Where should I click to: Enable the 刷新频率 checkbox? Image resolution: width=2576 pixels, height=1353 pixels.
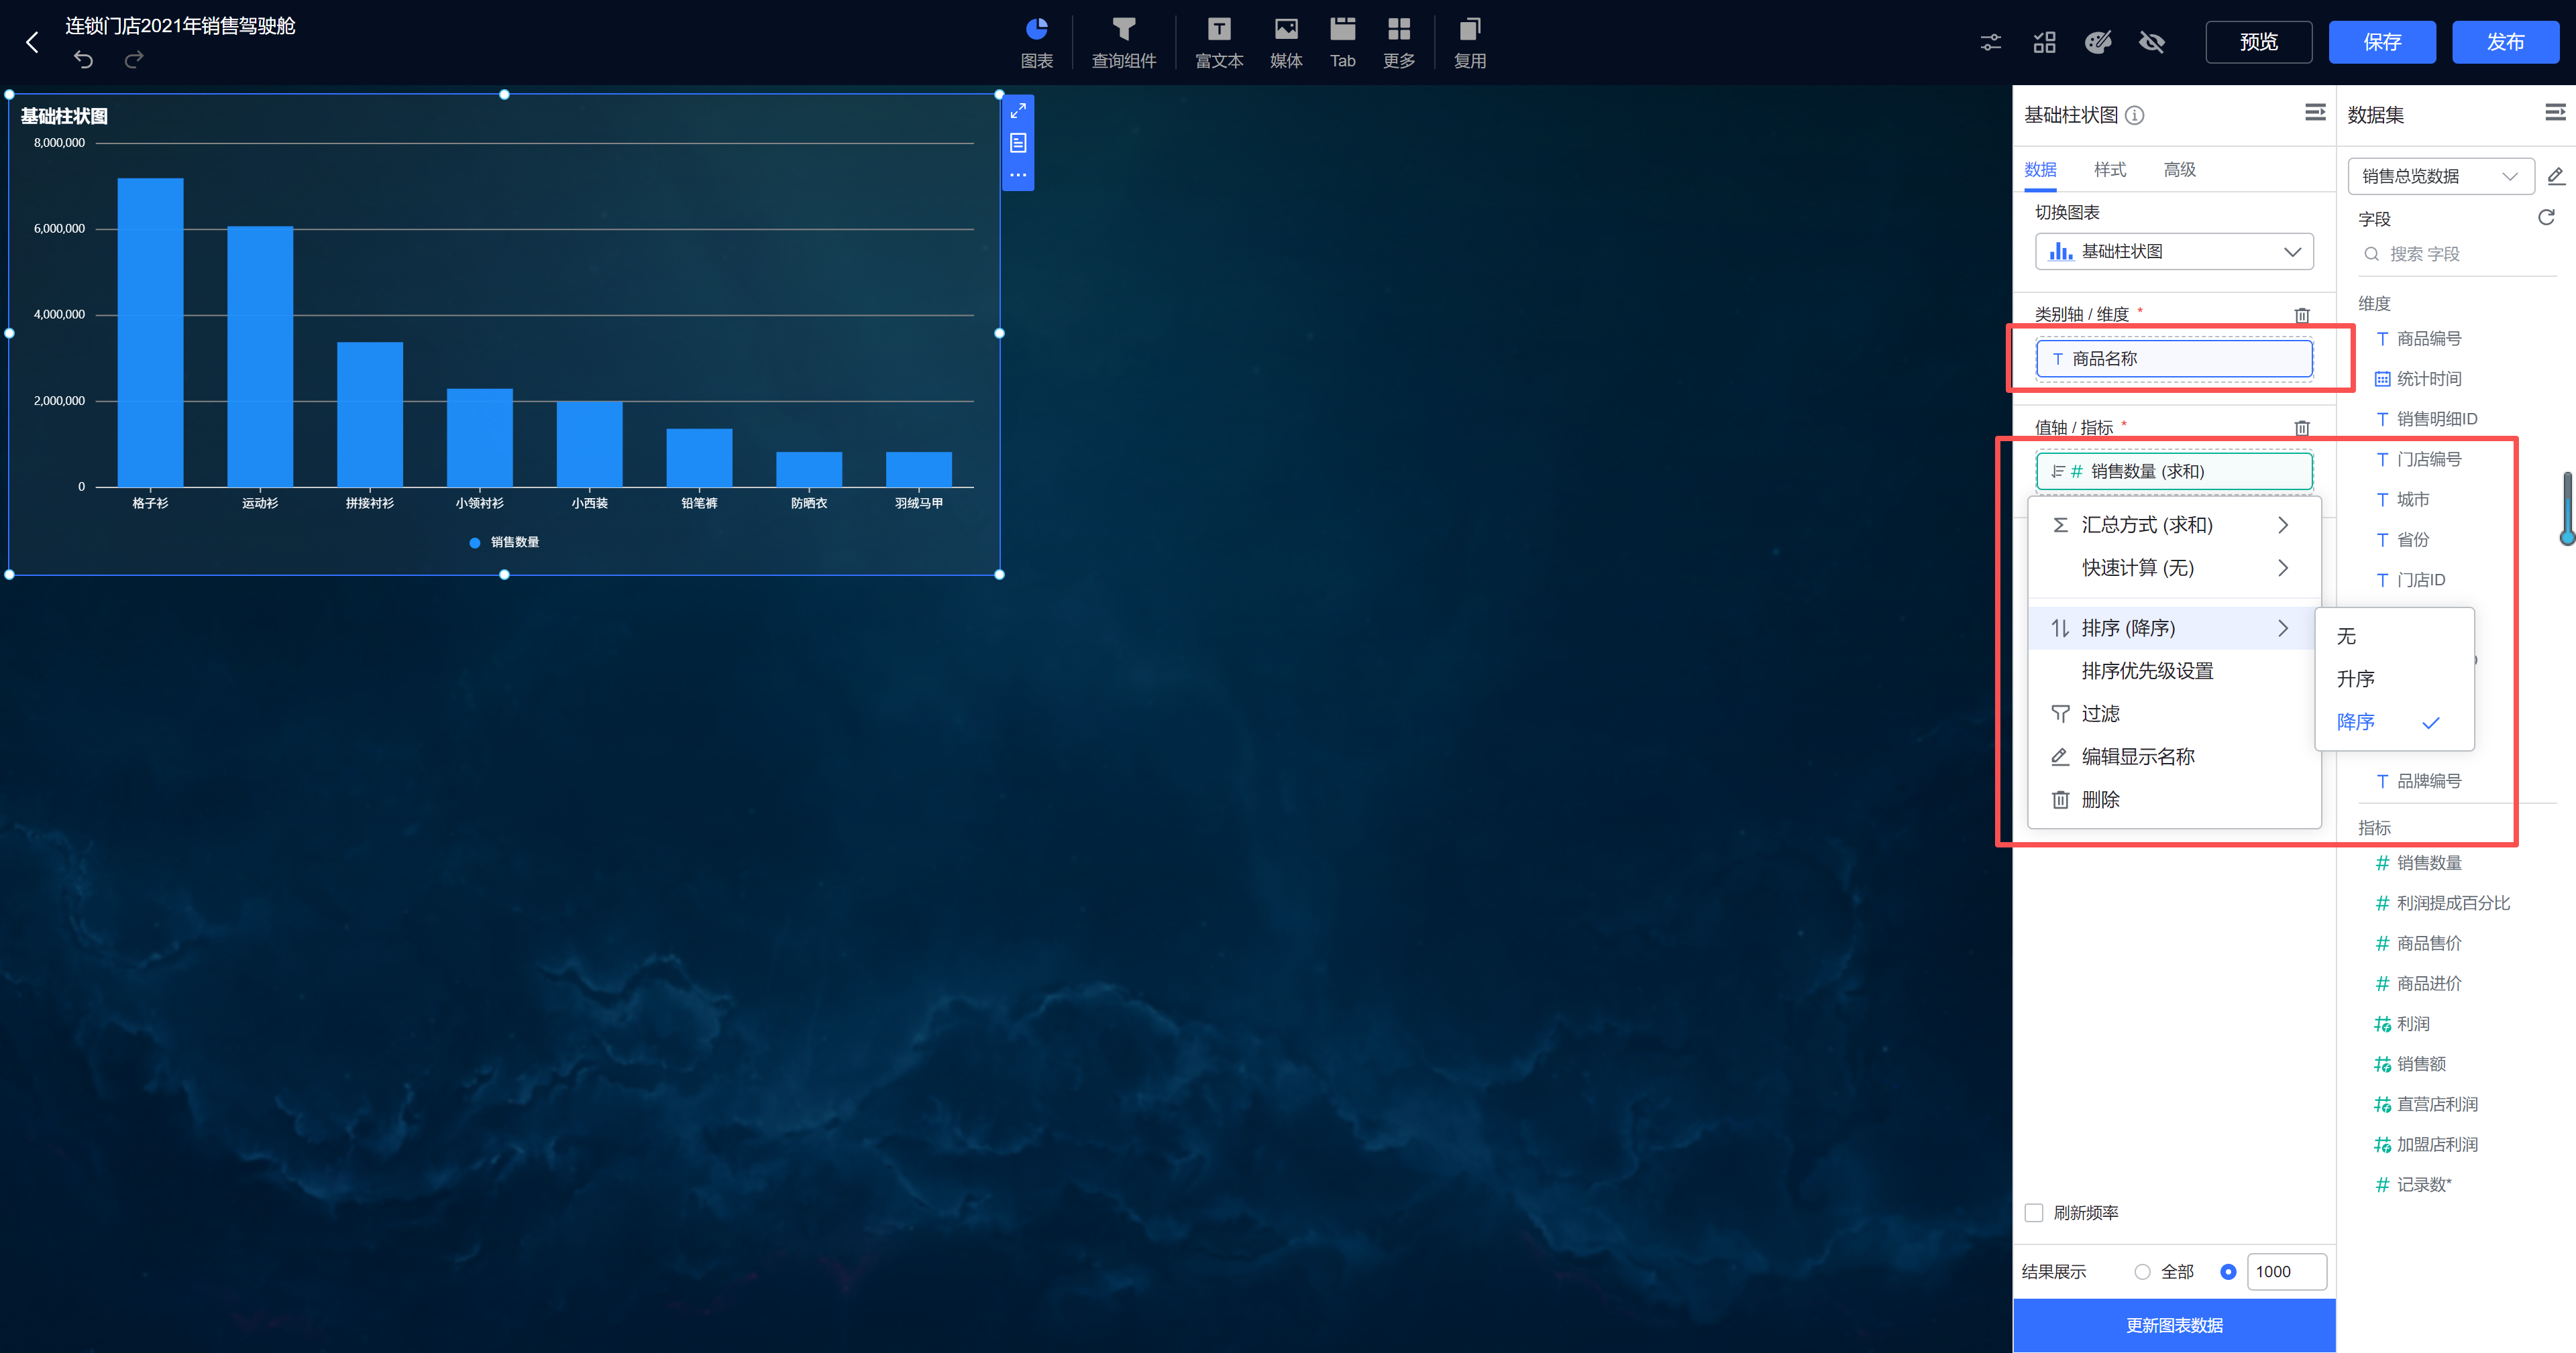coord(2034,1212)
